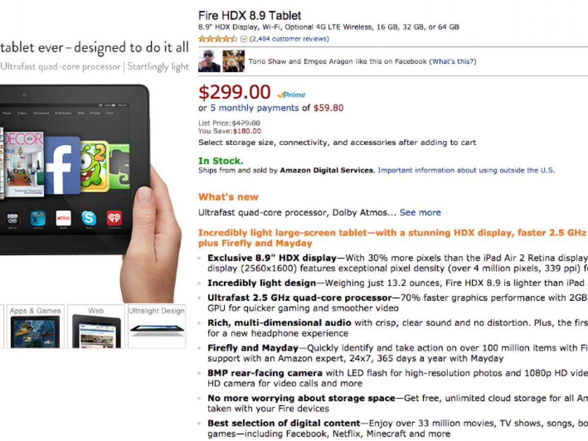Click the 5 monthly payments link
588x441 pixels.
pos(254,108)
